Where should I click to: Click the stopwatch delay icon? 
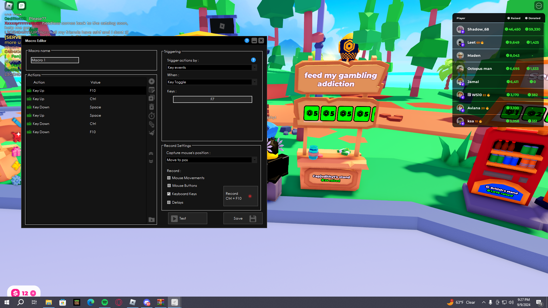(x=152, y=116)
